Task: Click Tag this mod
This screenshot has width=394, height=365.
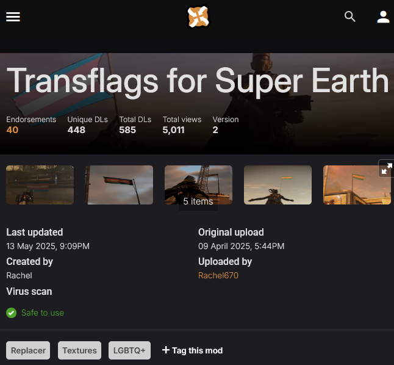Action: click(193, 350)
